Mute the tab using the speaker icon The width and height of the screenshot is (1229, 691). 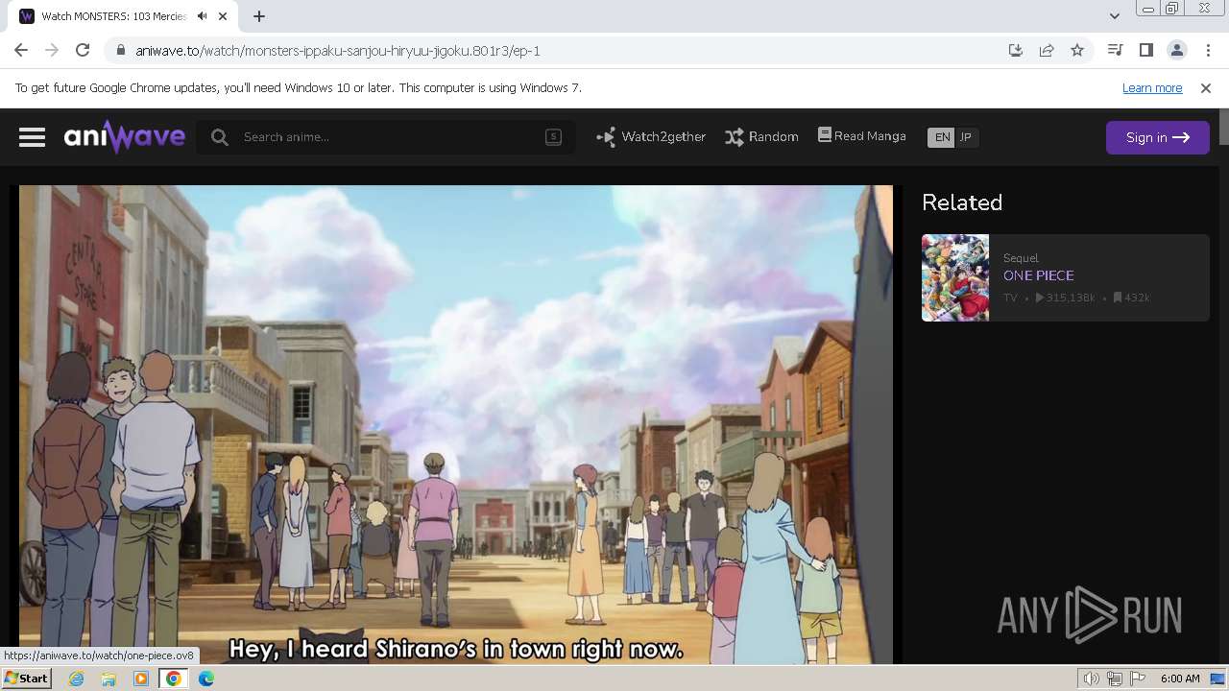pyautogui.click(x=203, y=16)
